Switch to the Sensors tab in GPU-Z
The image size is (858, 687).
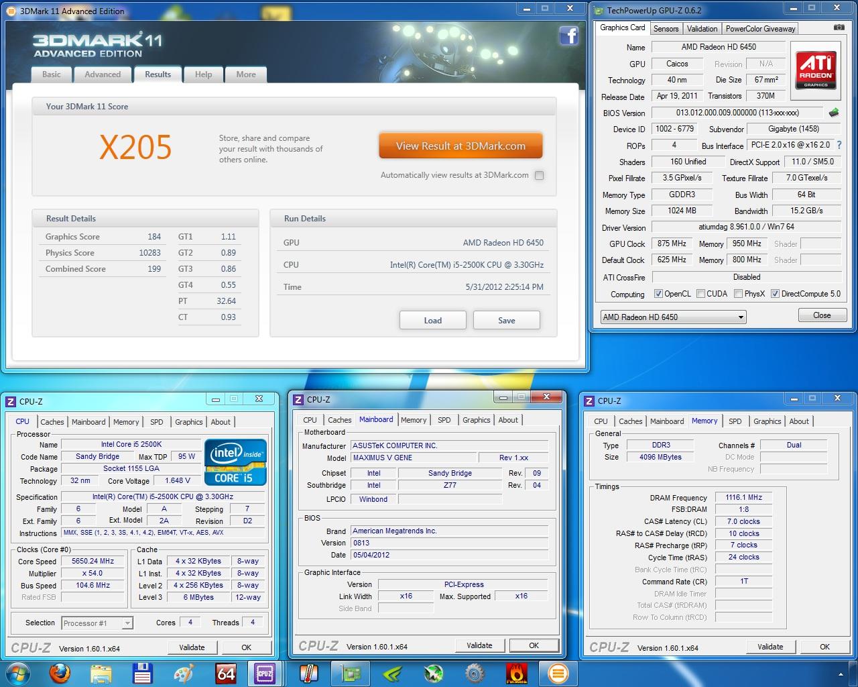(x=666, y=29)
